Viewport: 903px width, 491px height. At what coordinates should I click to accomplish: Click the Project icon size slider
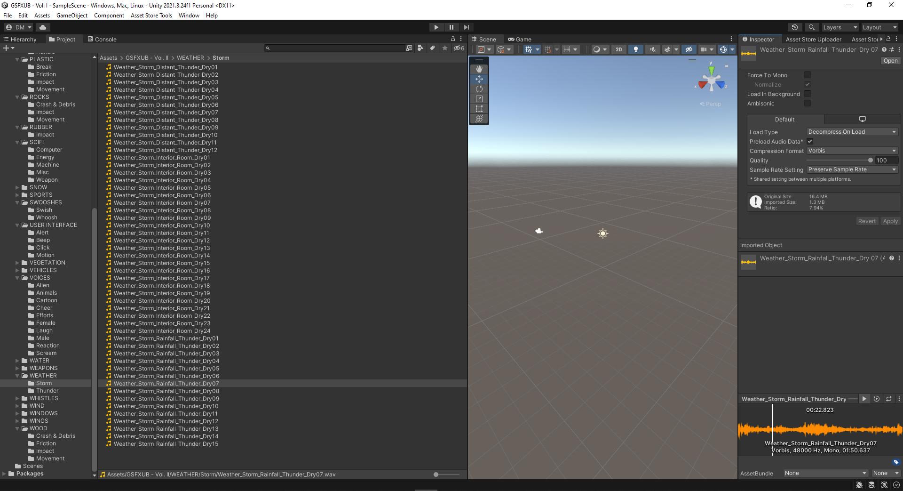tap(447, 475)
